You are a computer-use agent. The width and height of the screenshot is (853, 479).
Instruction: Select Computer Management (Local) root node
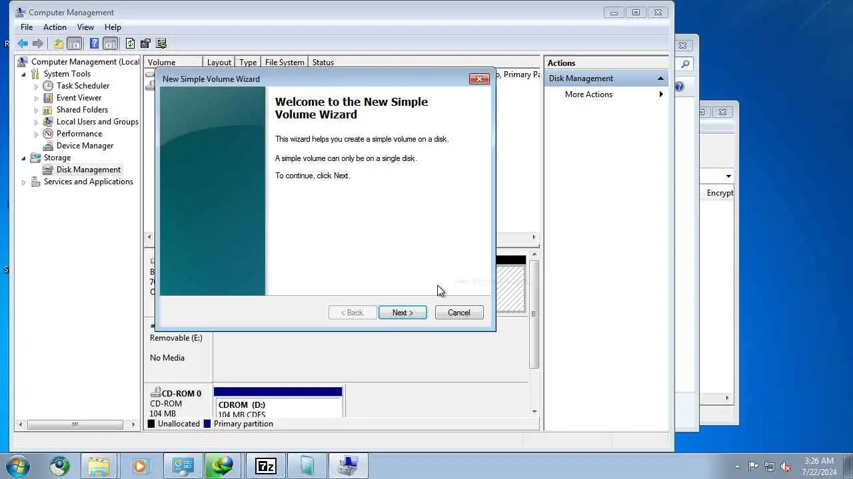[85, 62]
